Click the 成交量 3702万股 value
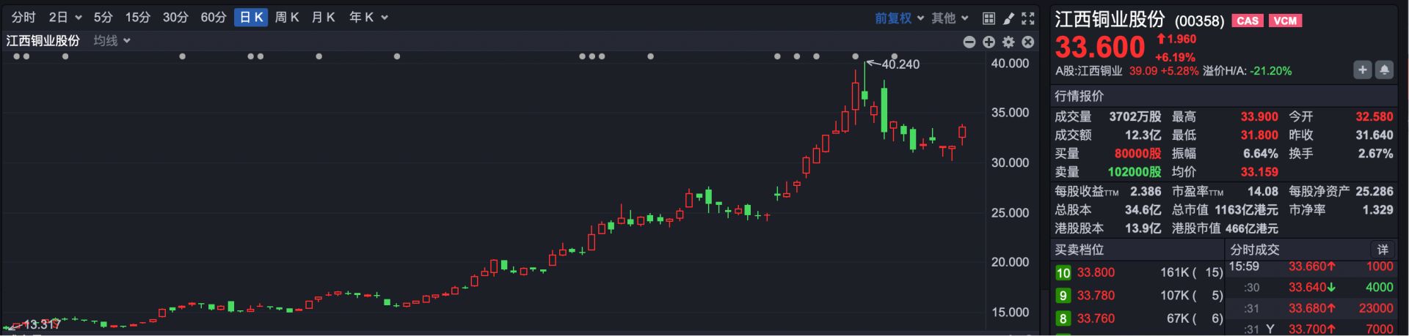The width and height of the screenshot is (1409, 336). click(x=1135, y=117)
